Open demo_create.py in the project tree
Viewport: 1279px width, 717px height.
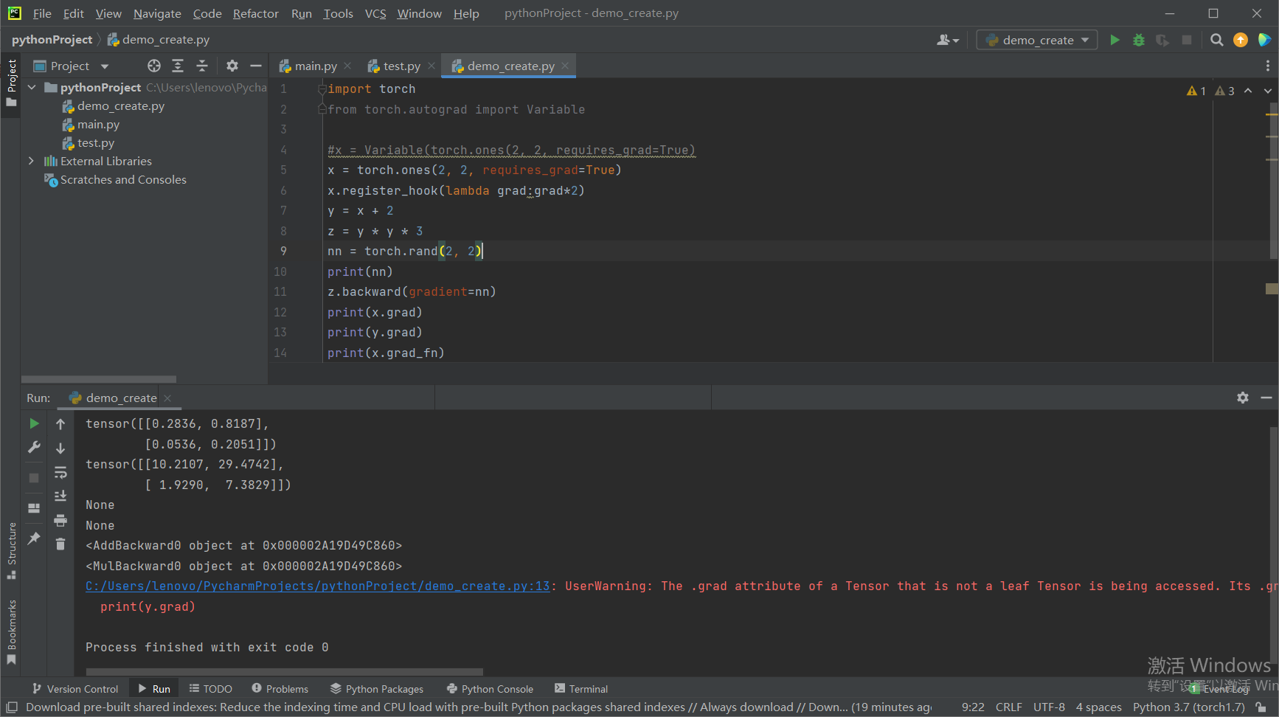click(x=121, y=106)
